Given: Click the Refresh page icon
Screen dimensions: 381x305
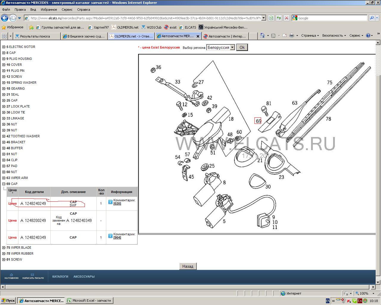Looking at the screenshot, I should (279, 18).
